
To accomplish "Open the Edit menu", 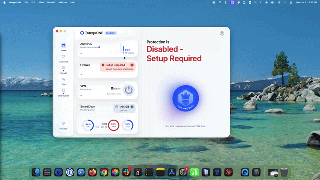I will 33,2.
